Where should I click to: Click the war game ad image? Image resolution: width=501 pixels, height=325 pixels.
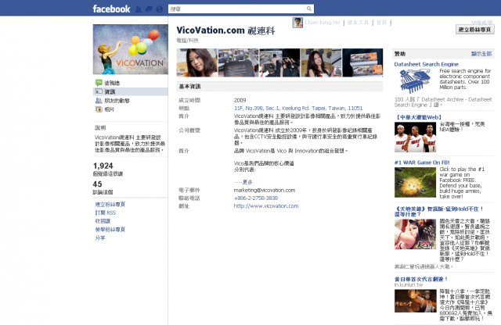pos(415,183)
